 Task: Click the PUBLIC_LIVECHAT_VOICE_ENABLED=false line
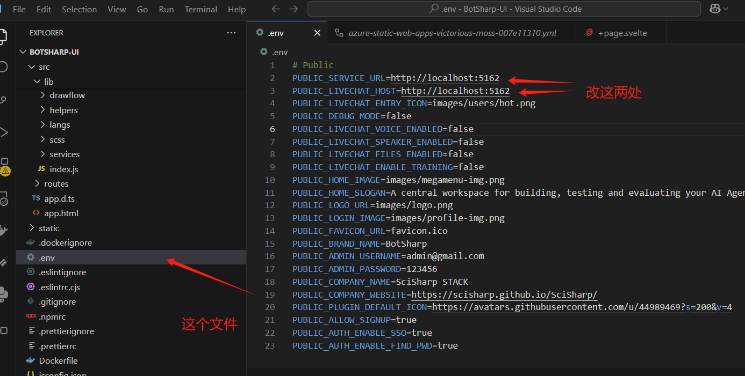pos(383,129)
